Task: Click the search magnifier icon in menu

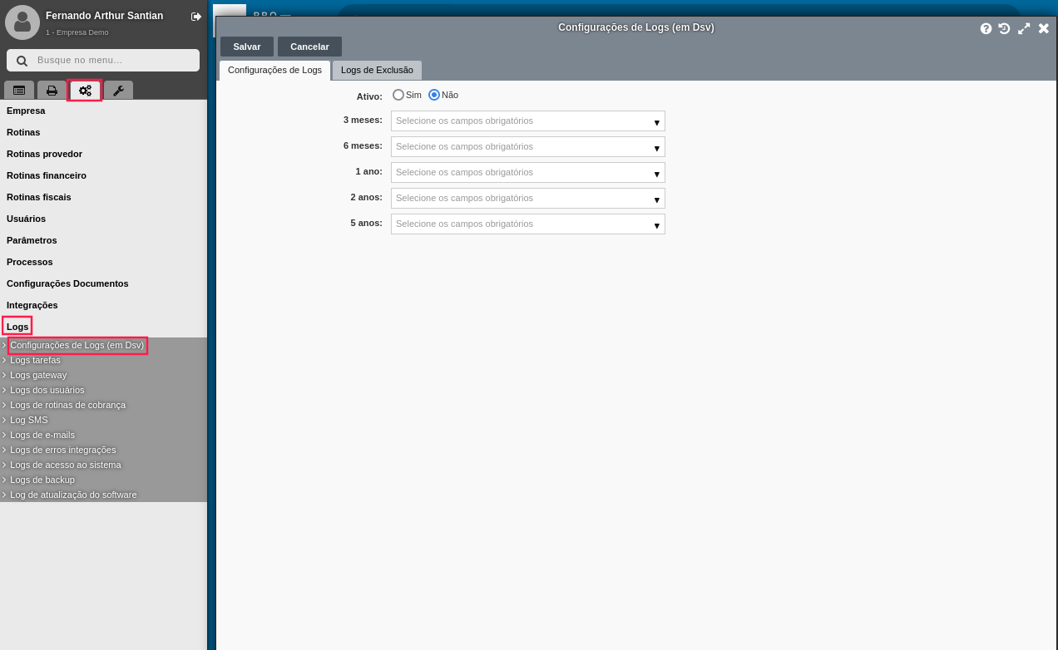Action: click(22, 61)
